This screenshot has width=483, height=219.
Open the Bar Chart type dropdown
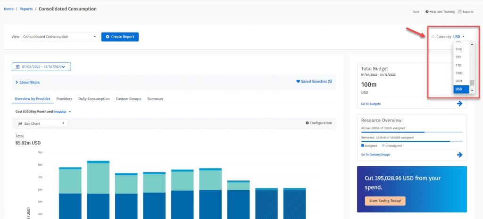point(42,123)
